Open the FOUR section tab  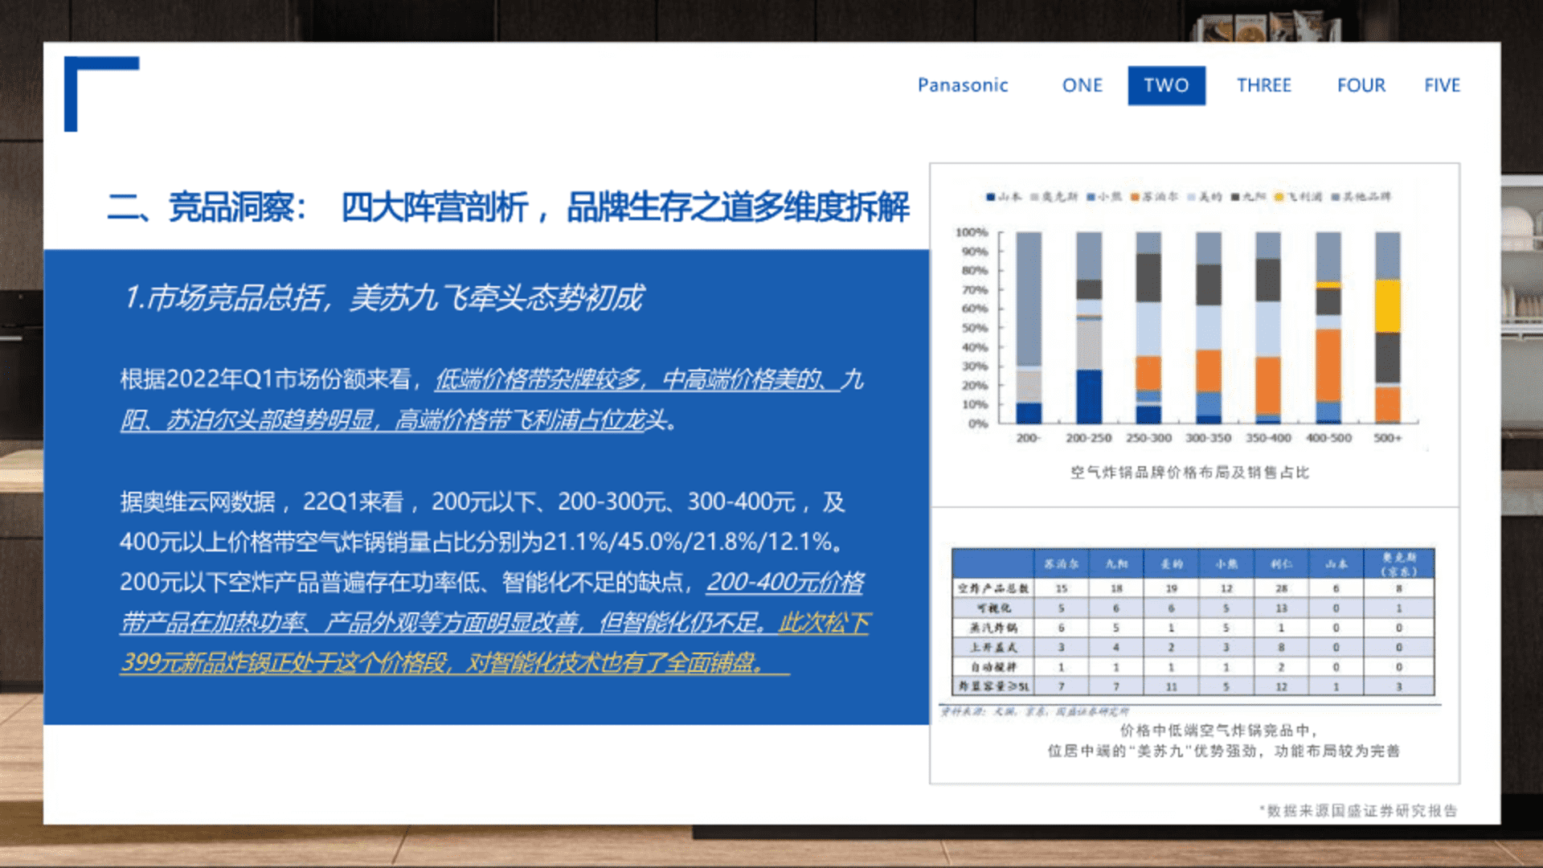coord(1361,85)
